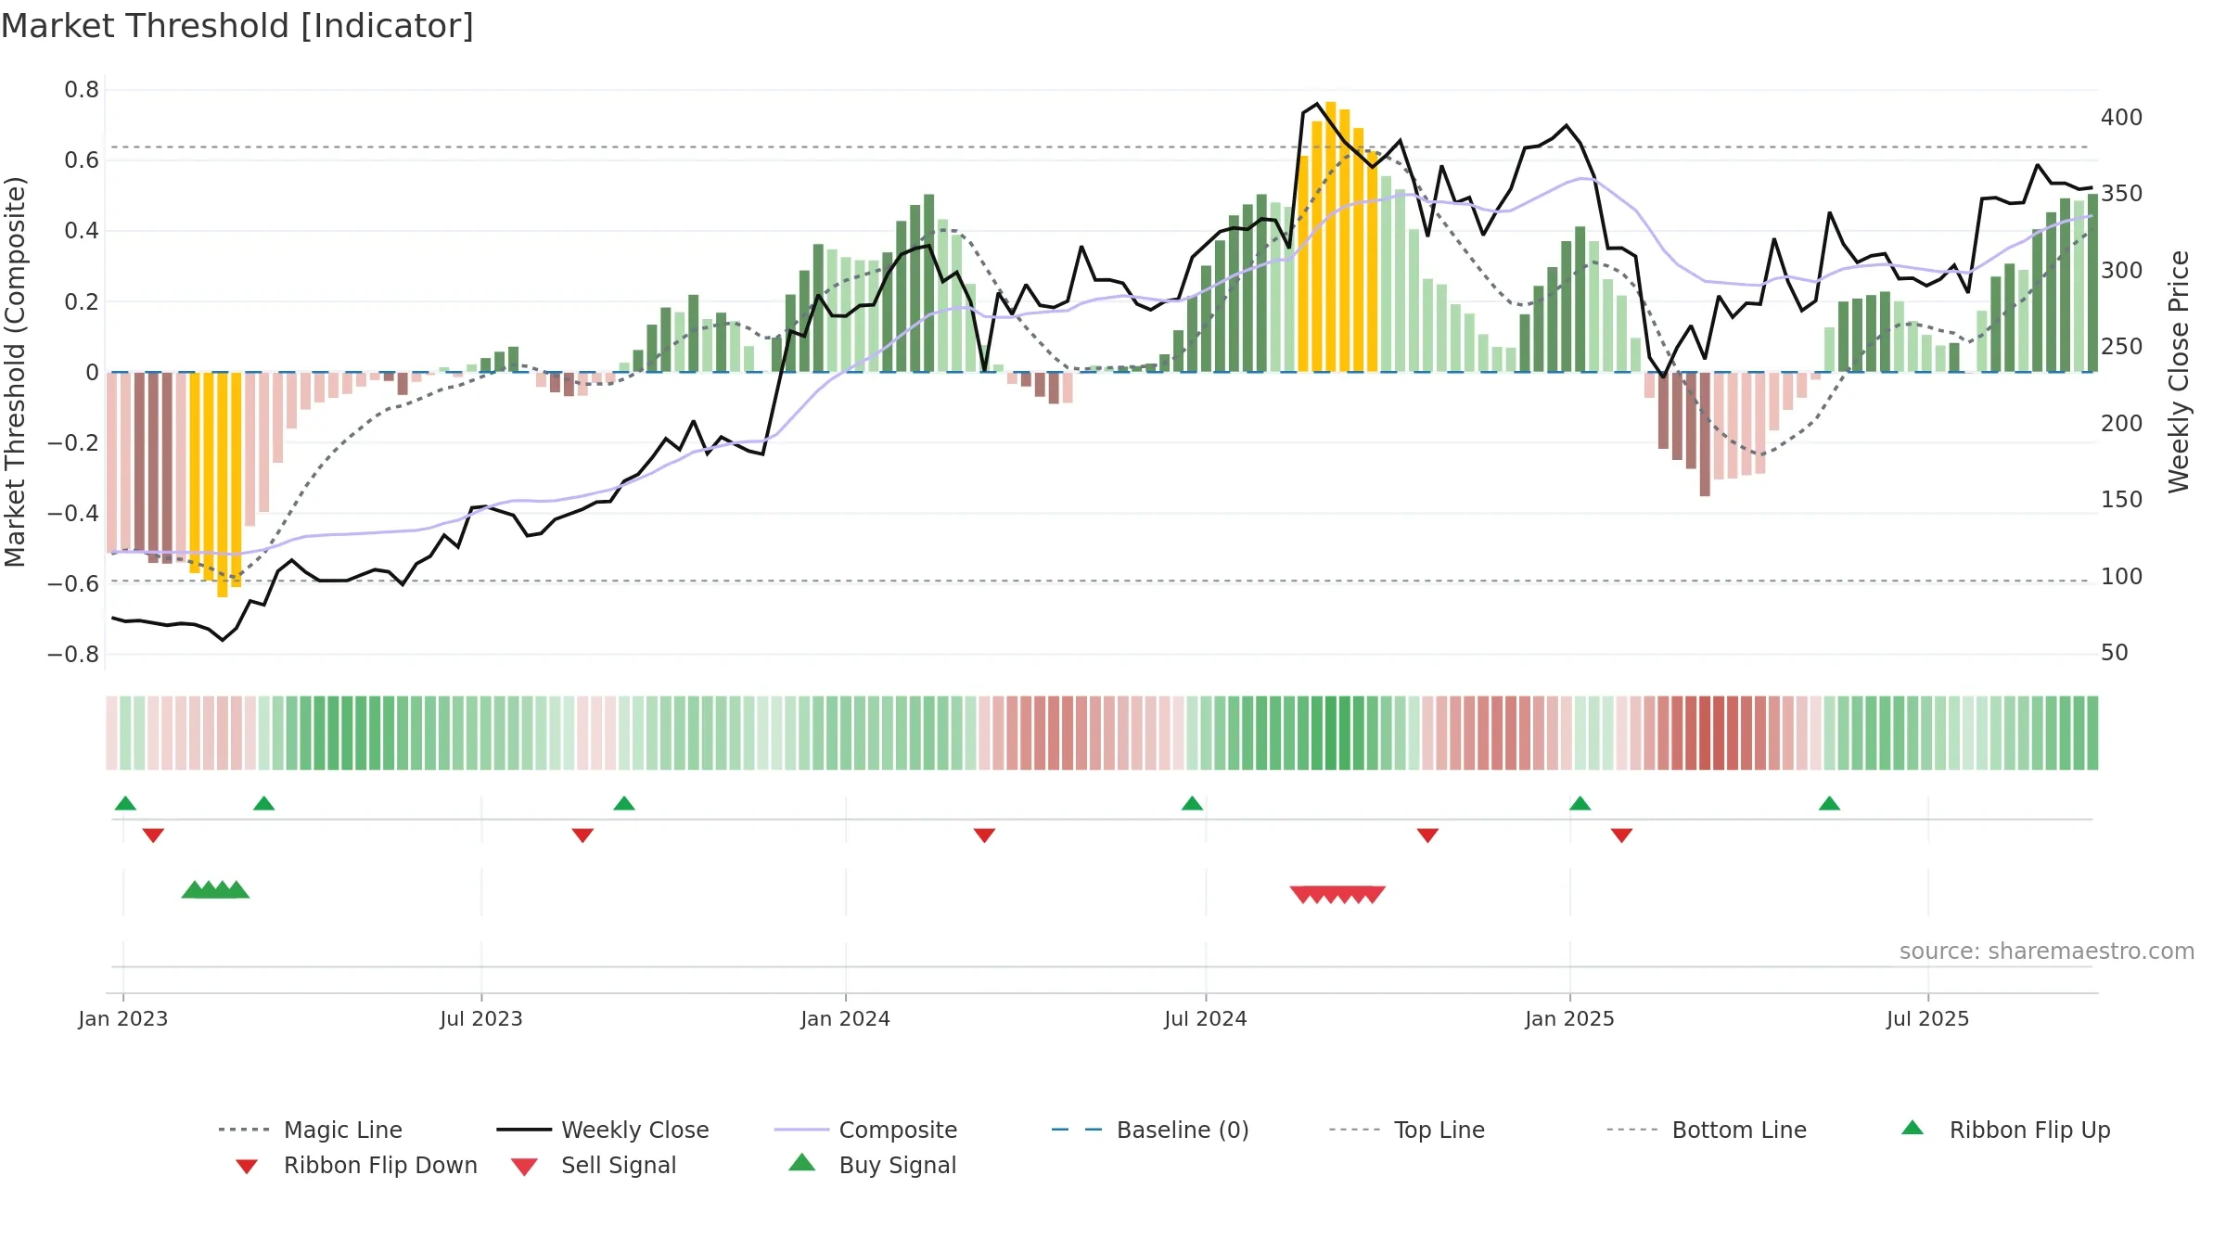2226x1252 pixels.
Task: Click the Jul 2025 x-axis label
Action: [1927, 1018]
